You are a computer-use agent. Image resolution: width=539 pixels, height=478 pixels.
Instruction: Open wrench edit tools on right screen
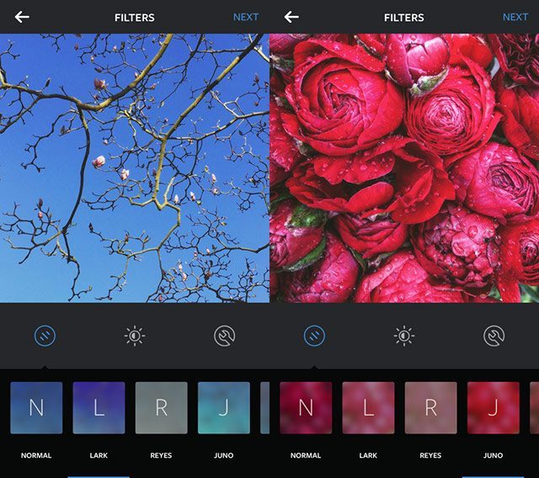494,336
